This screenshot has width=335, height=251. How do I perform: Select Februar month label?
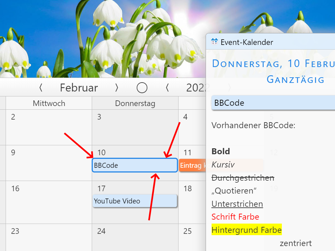point(79,88)
